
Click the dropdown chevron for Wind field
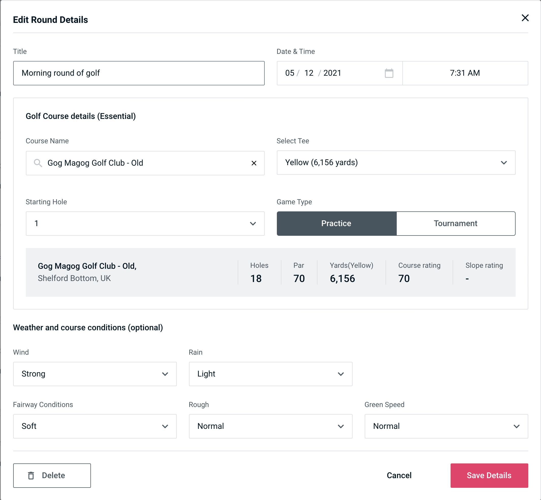(x=165, y=374)
